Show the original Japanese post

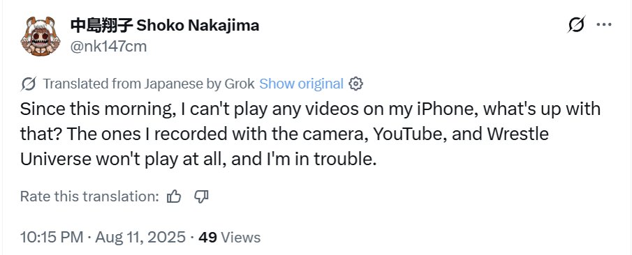(301, 84)
